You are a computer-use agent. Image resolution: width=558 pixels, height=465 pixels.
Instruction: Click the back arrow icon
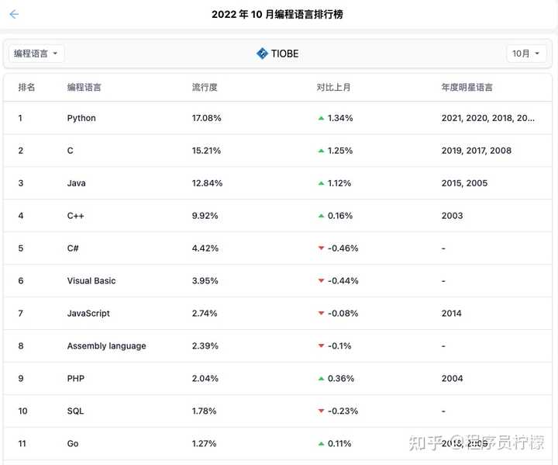(14, 15)
